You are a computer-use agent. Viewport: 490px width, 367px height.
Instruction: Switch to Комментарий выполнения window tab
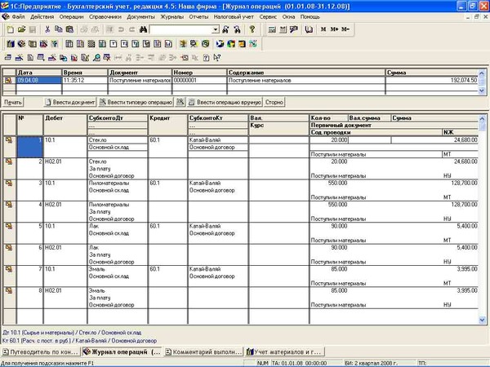(x=204, y=352)
